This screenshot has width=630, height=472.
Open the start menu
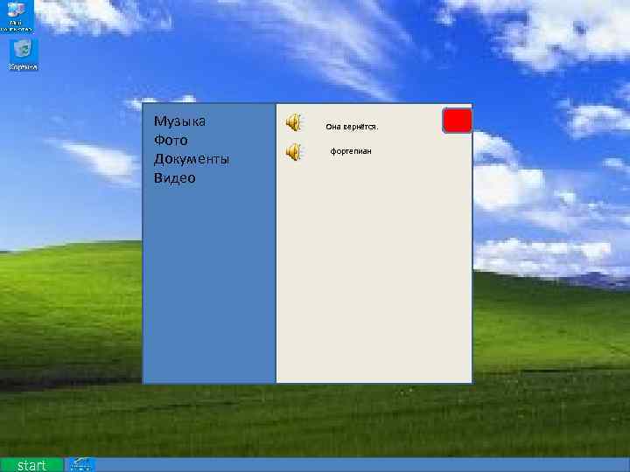(31, 465)
